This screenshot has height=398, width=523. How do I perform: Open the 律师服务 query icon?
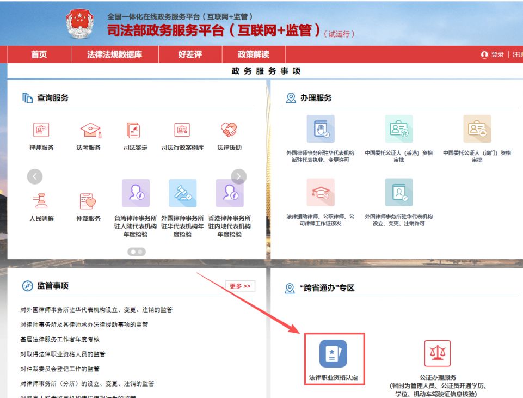(x=41, y=130)
